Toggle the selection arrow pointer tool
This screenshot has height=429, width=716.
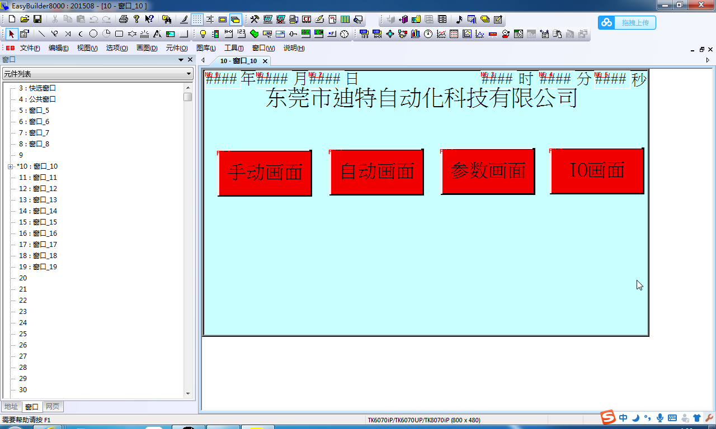coord(12,34)
